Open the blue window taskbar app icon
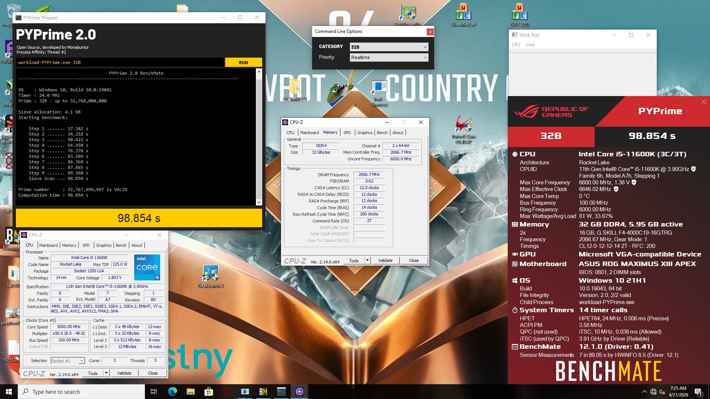The image size is (710, 399). [245, 392]
